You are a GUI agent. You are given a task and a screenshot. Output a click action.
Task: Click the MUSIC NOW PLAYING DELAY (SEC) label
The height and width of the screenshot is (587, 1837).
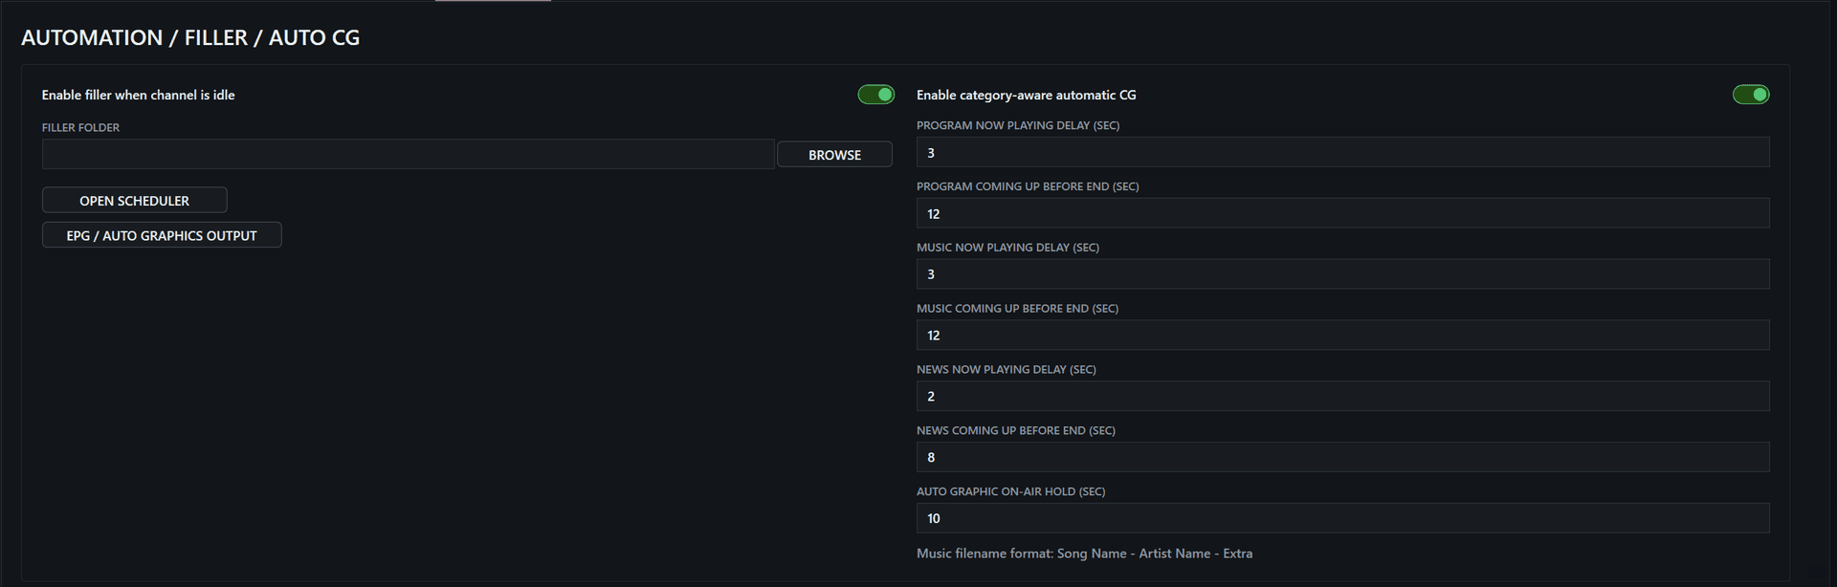pyautogui.click(x=1007, y=248)
